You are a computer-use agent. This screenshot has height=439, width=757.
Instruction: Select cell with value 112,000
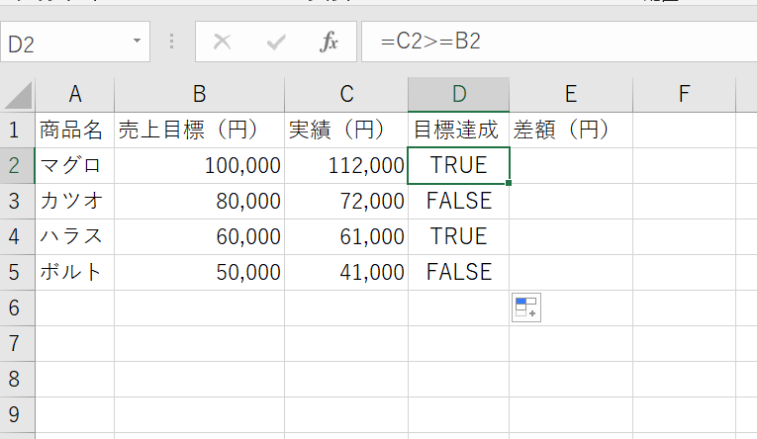click(345, 165)
